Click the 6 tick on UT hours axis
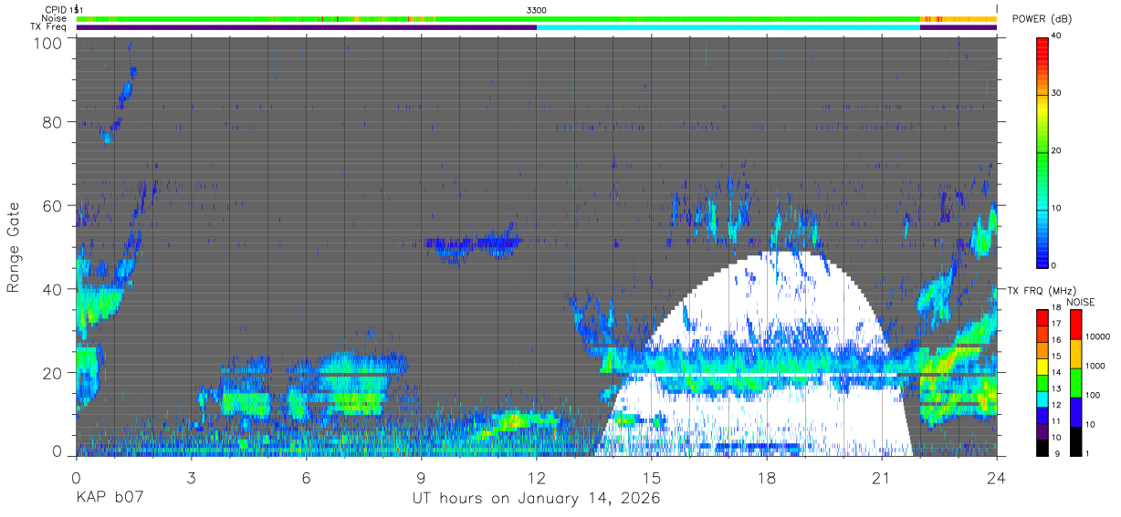The image size is (1121, 517). point(307,477)
